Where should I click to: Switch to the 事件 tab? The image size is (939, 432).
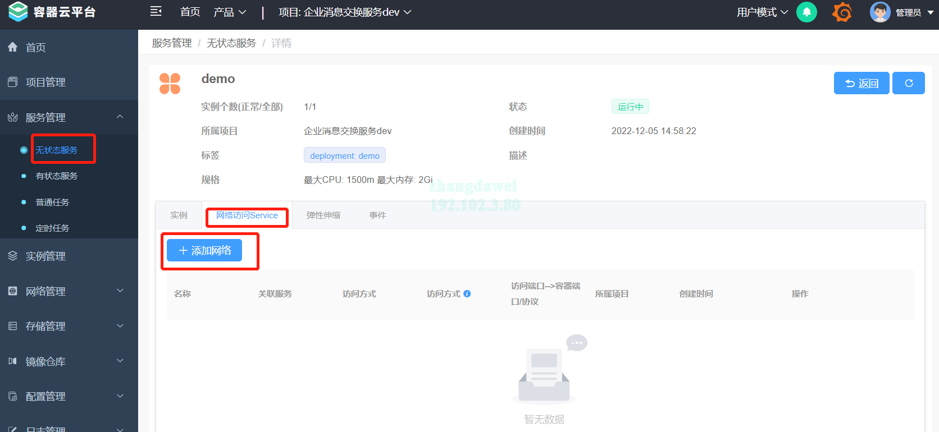(377, 215)
